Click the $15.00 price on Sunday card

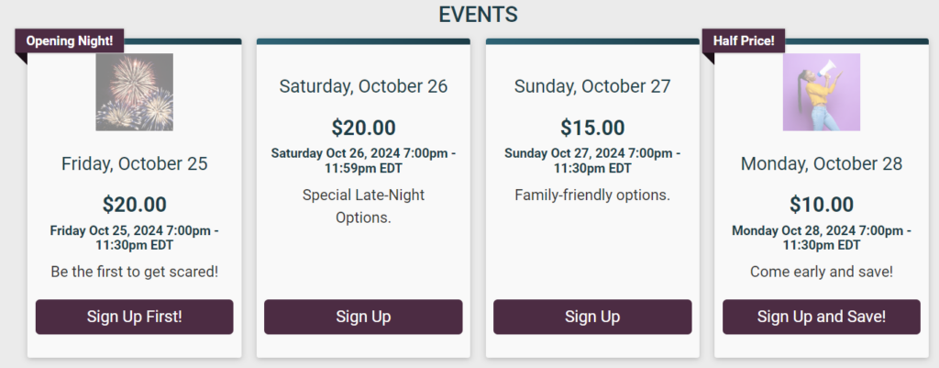tap(592, 128)
